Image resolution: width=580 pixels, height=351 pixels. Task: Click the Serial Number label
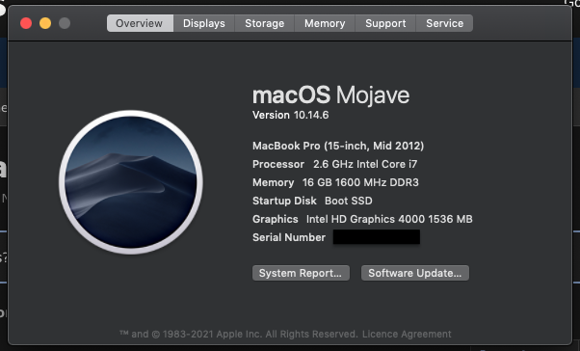pyautogui.click(x=289, y=237)
